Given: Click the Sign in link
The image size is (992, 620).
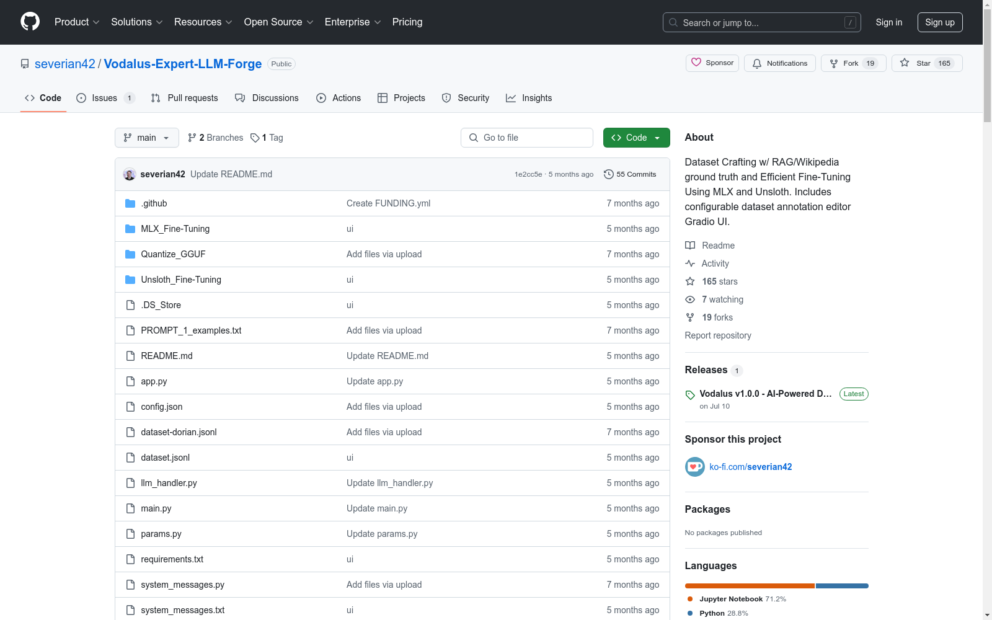Looking at the screenshot, I should pyautogui.click(x=889, y=22).
